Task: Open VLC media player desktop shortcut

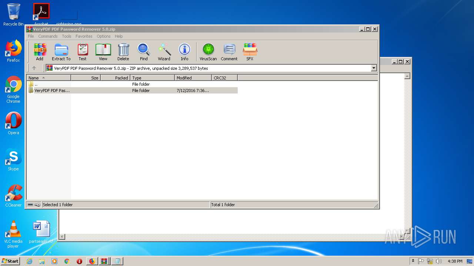Action: point(13,234)
